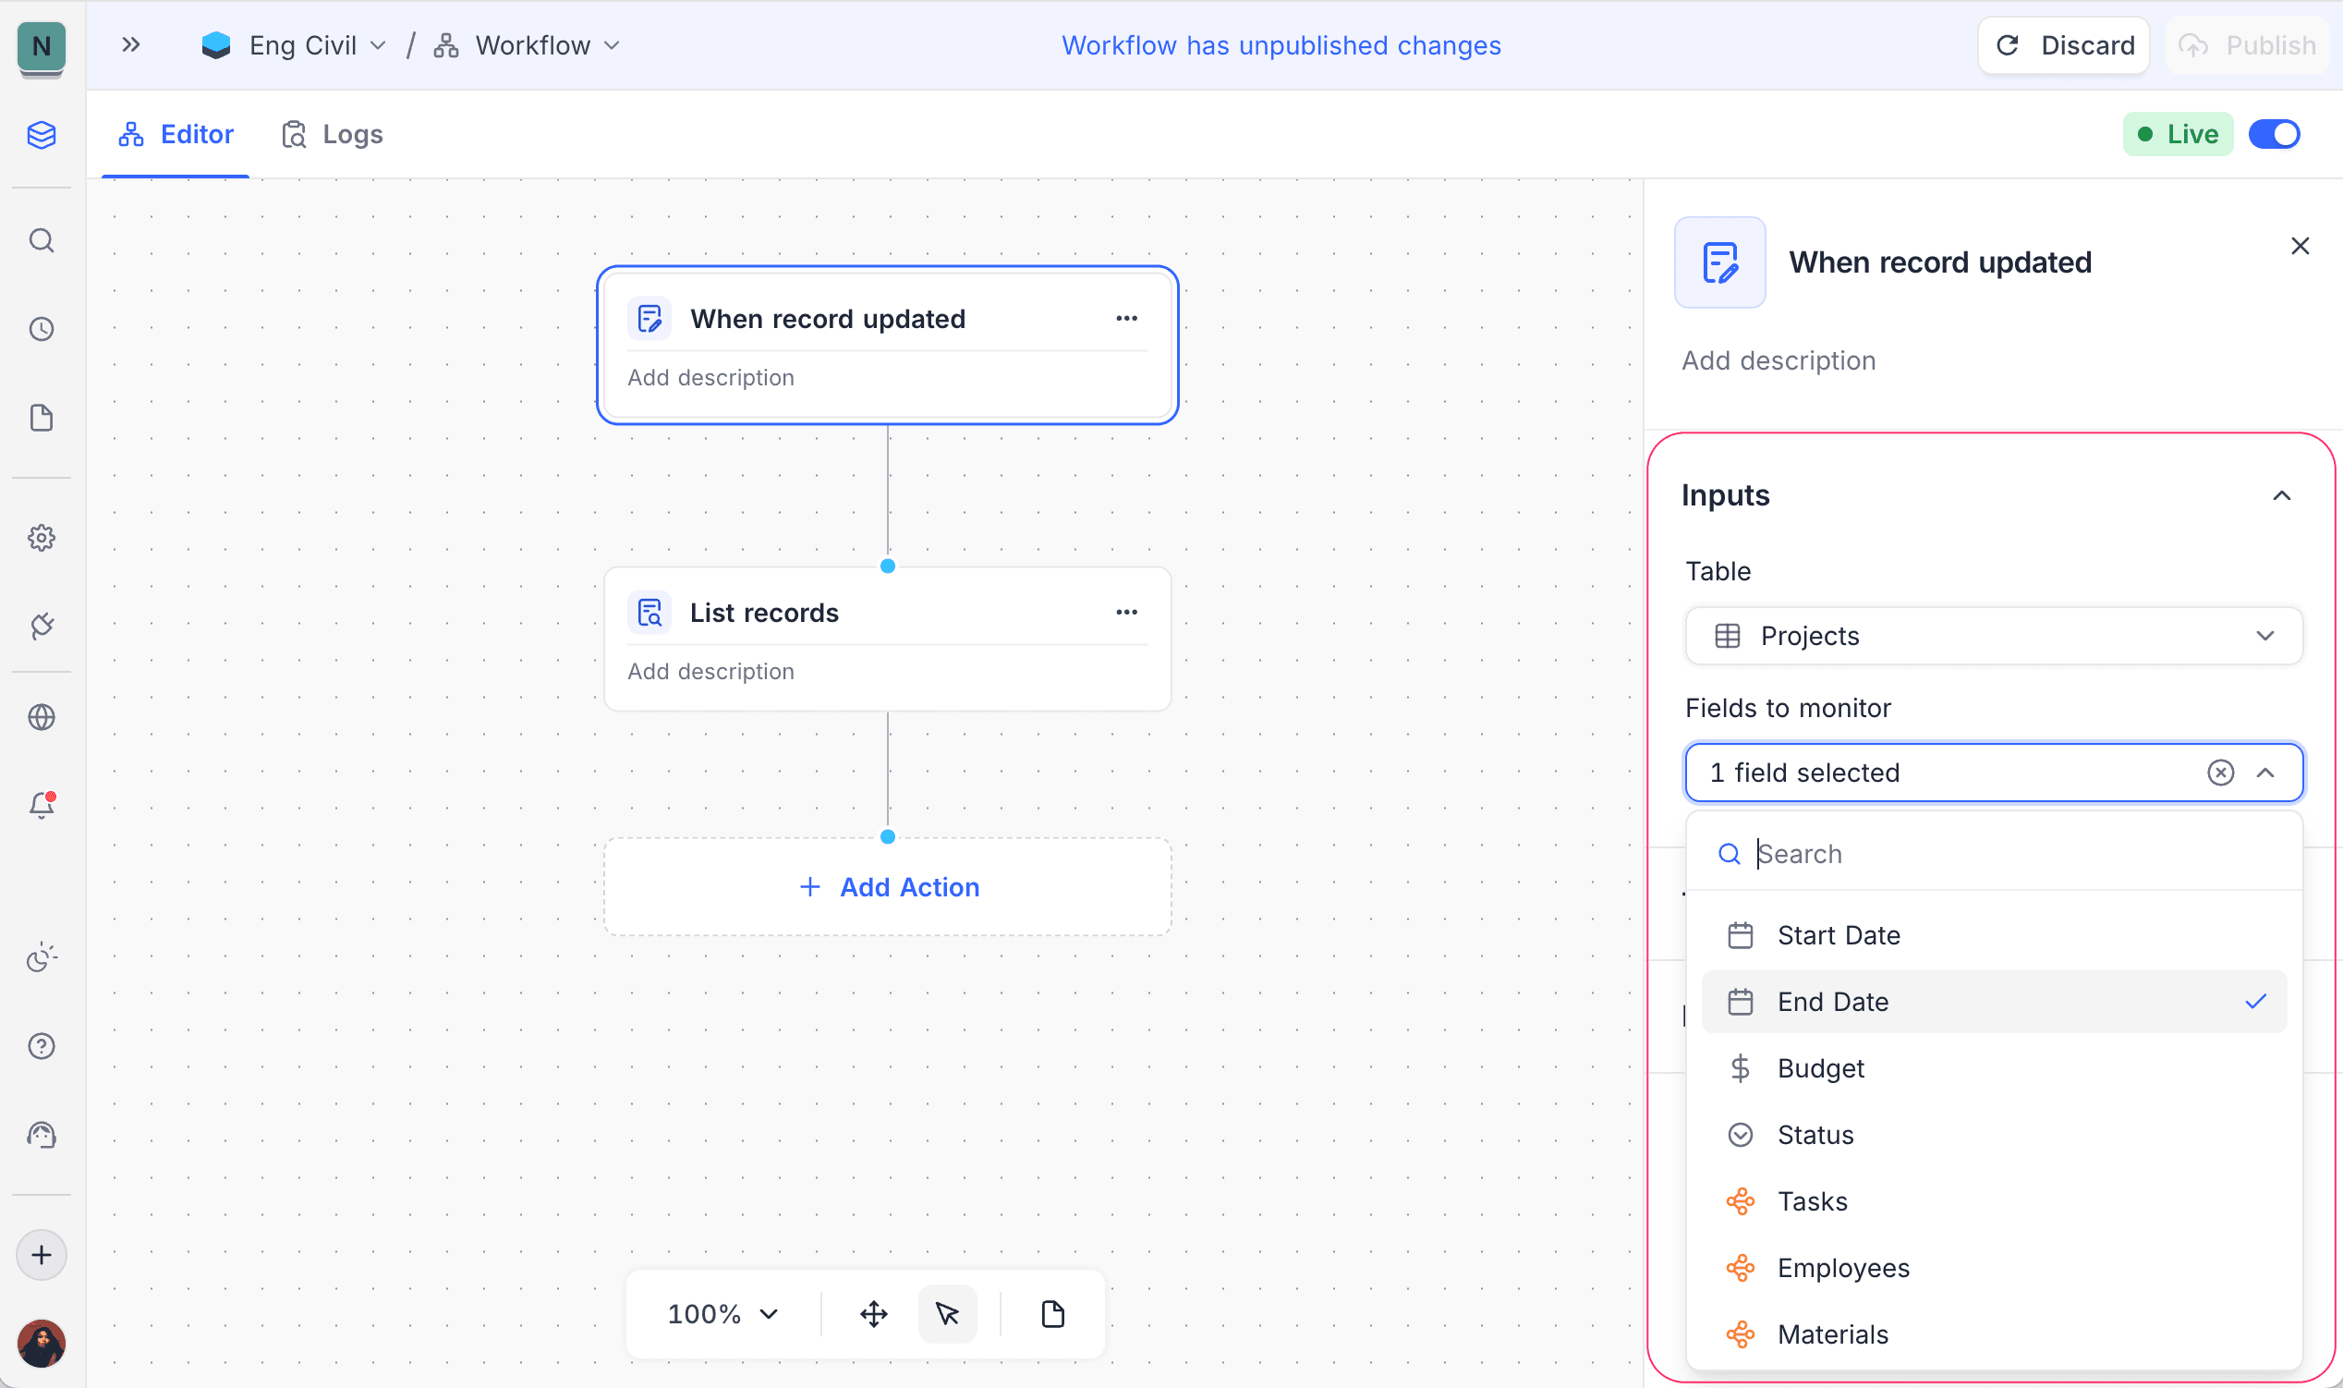Collapse the Inputs section
This screenshot has height=1388, width=2343.
(x=2281, y=495)
